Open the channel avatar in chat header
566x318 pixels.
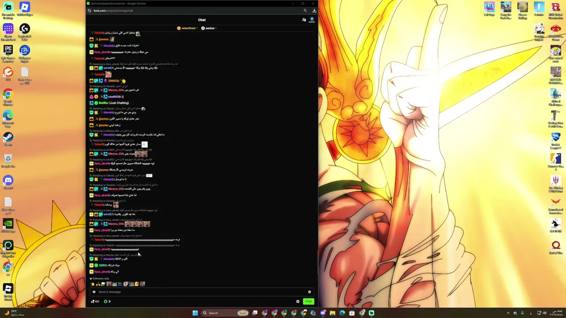(312, 20)
